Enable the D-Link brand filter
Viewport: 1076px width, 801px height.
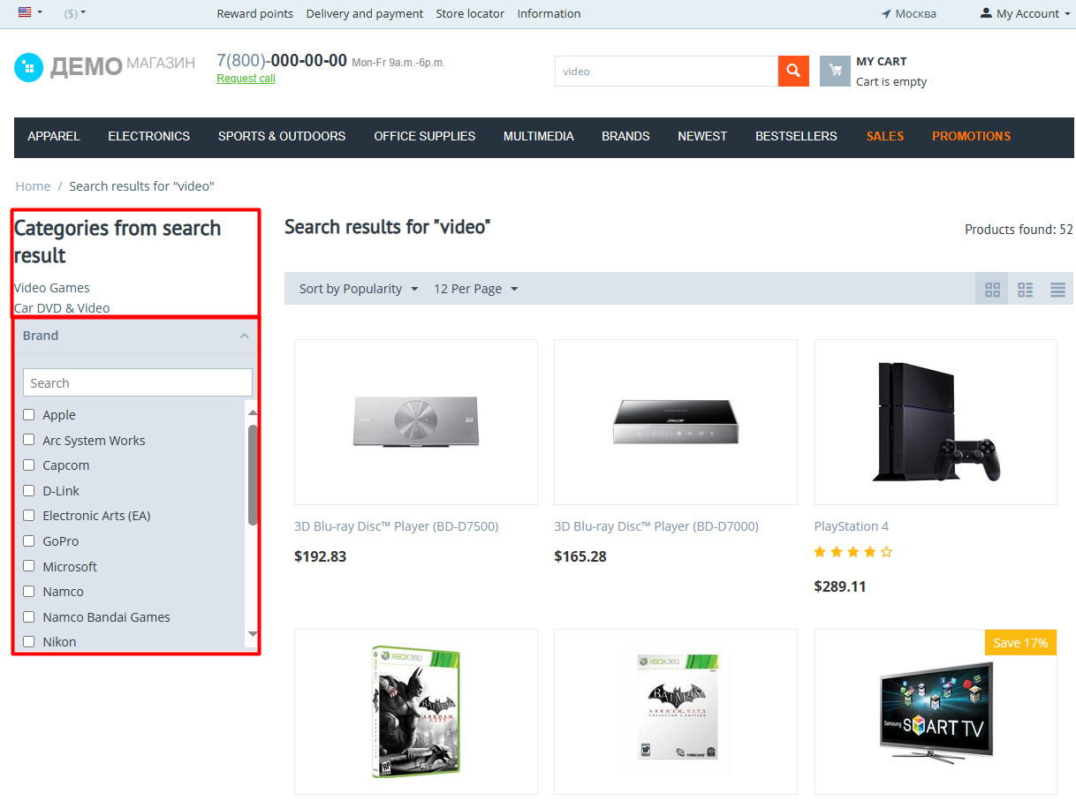point(29,490)
